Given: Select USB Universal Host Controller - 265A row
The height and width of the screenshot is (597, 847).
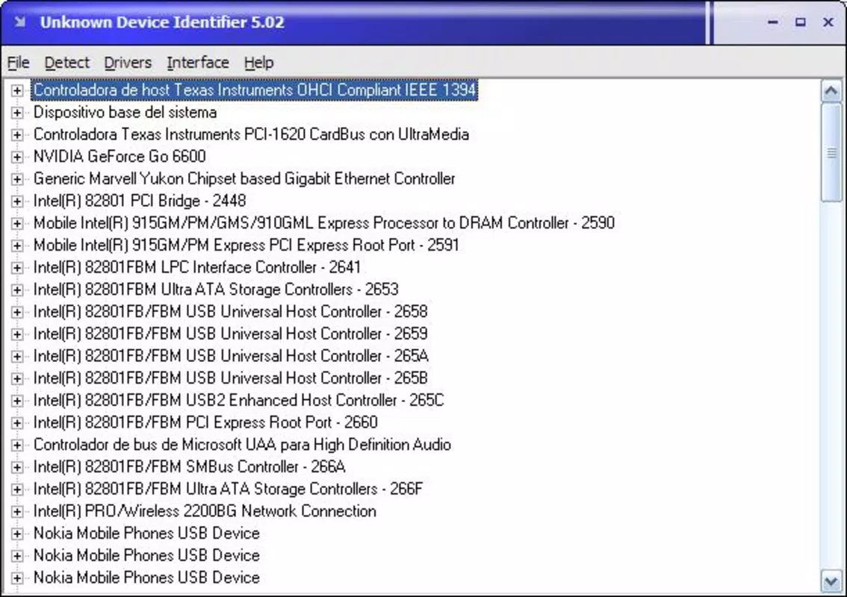Looking at the screenshot, I should pos(231,356).
